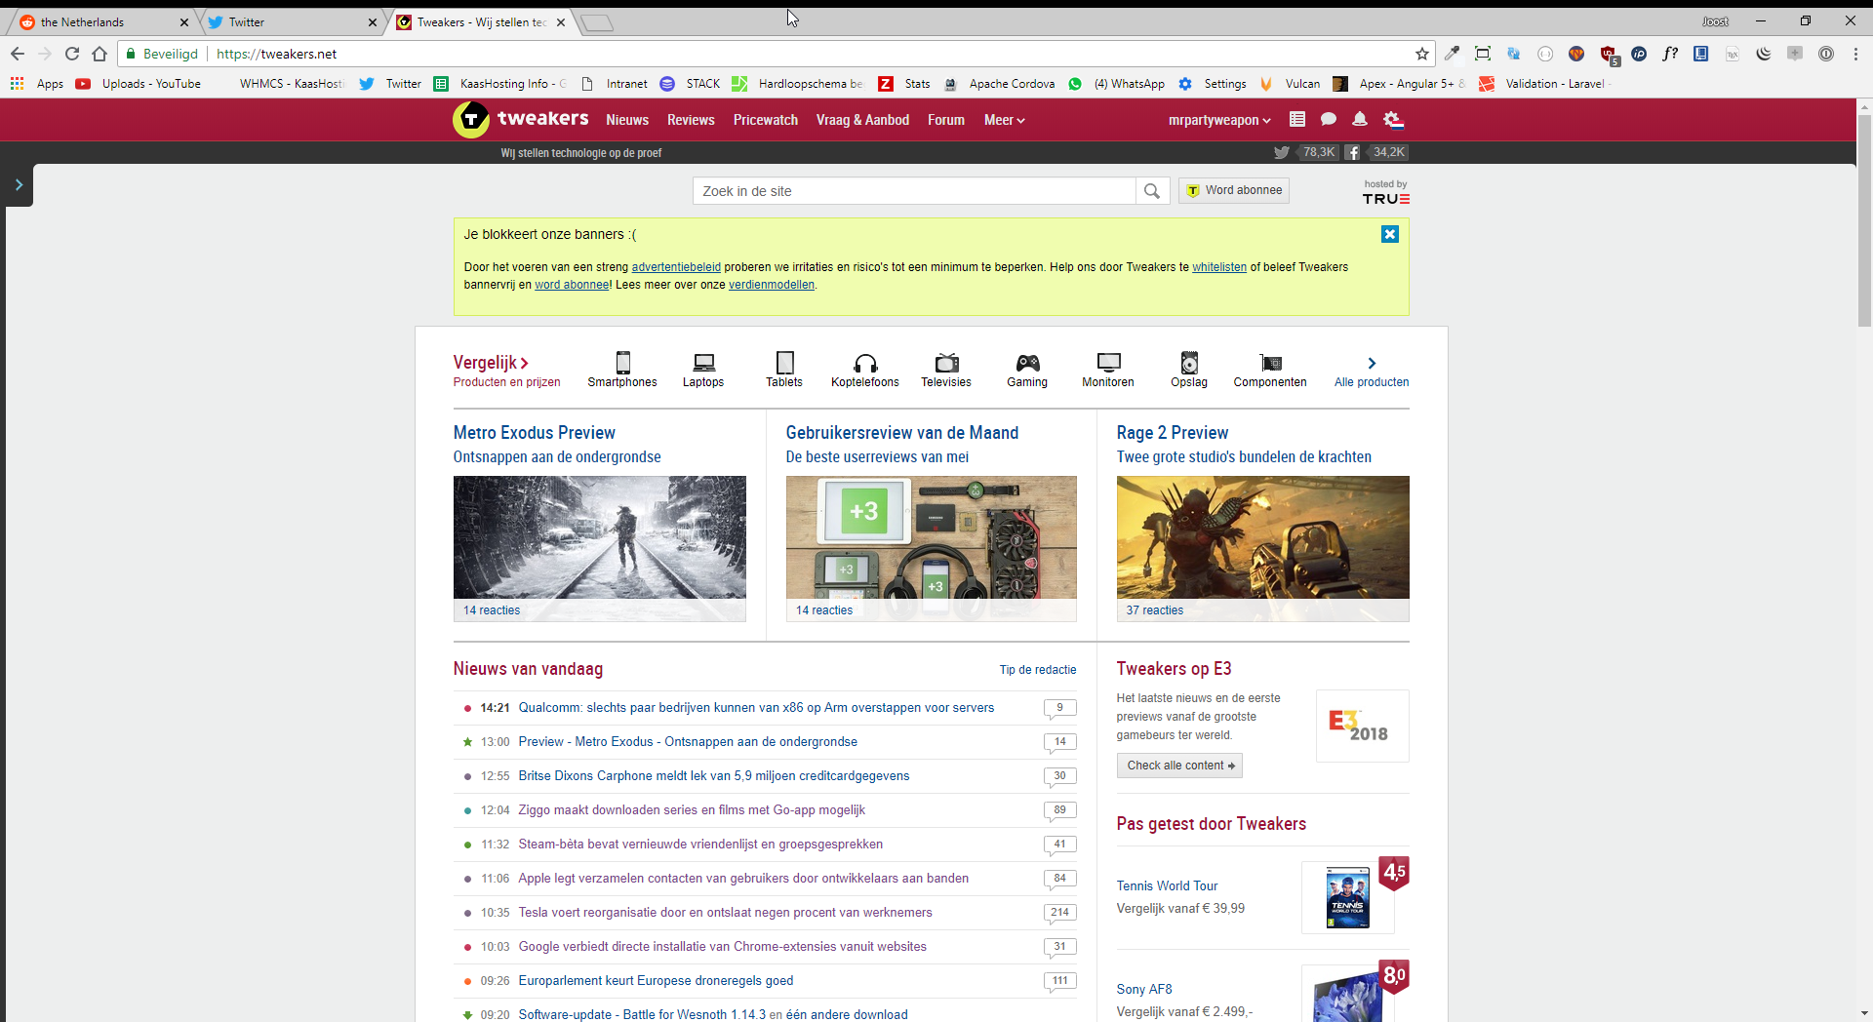Click the Smartphones category icon
The width and height of the screenshot is (1873, 1022).
click(x=622, y=364)
